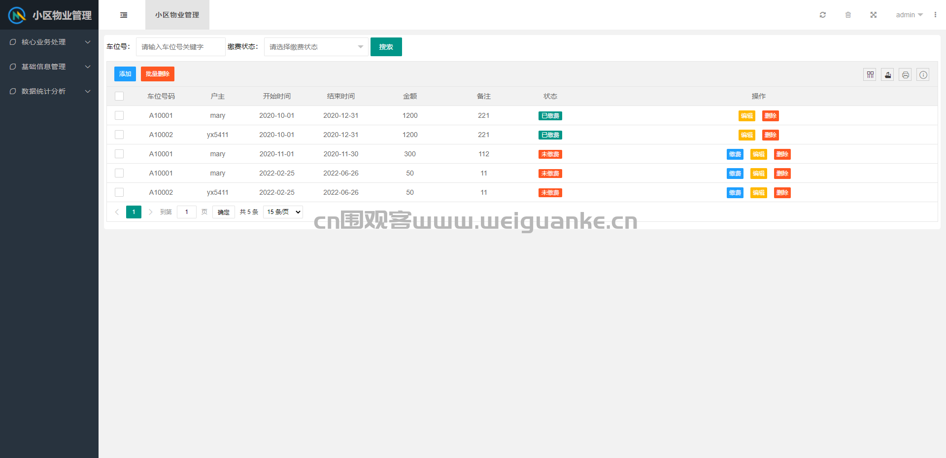Go to next page arrow

click(x=150, y=212)
